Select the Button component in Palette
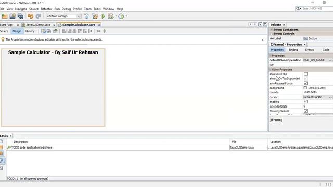Viewport: 333px width, 187px height. pyautogui.click(x=310, y=38)
